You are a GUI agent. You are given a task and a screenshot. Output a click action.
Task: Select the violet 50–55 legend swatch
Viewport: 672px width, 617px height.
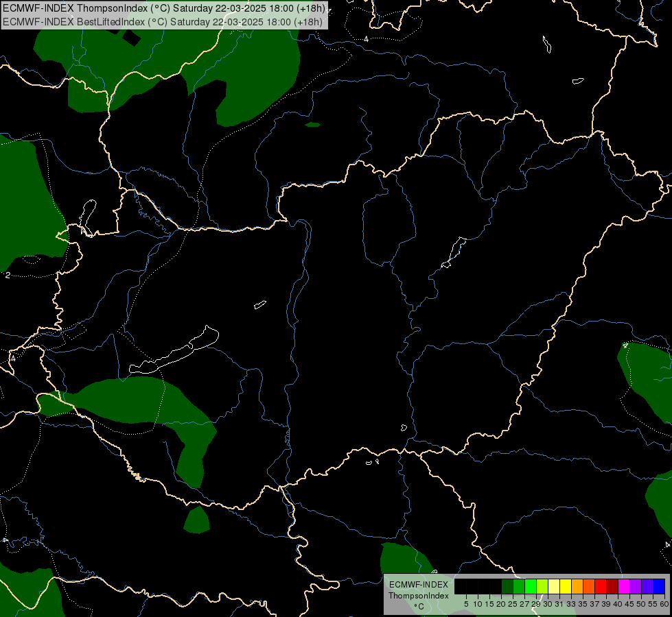click(647, 586)
